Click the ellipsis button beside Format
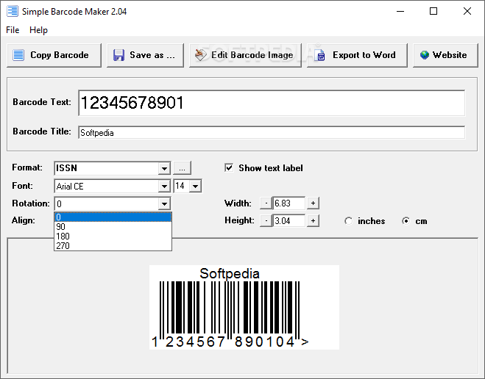485x379 pixels. pos(183,168)
